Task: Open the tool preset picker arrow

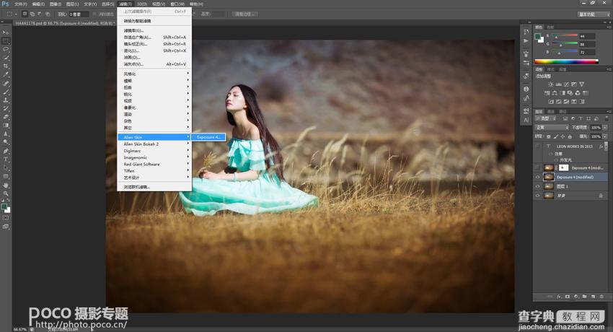Action: (16, 14)
